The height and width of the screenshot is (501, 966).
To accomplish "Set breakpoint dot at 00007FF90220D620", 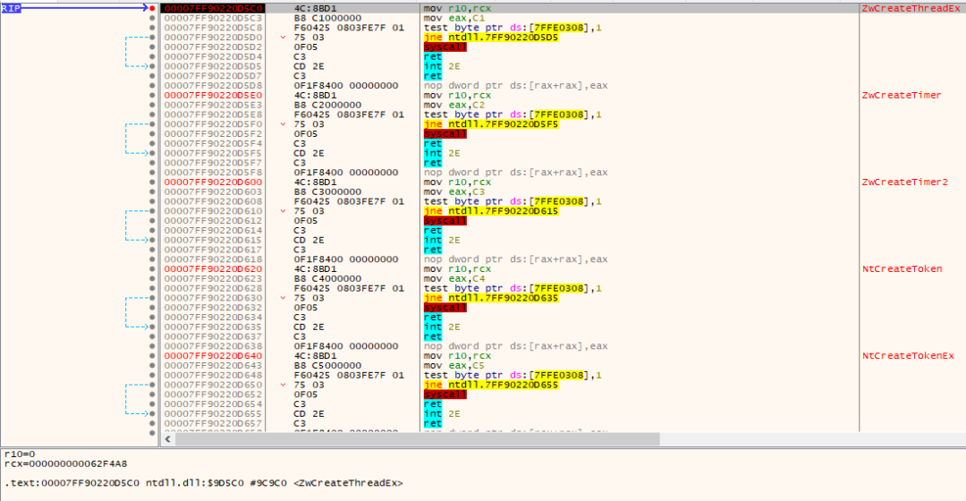I will pos(152,269).
